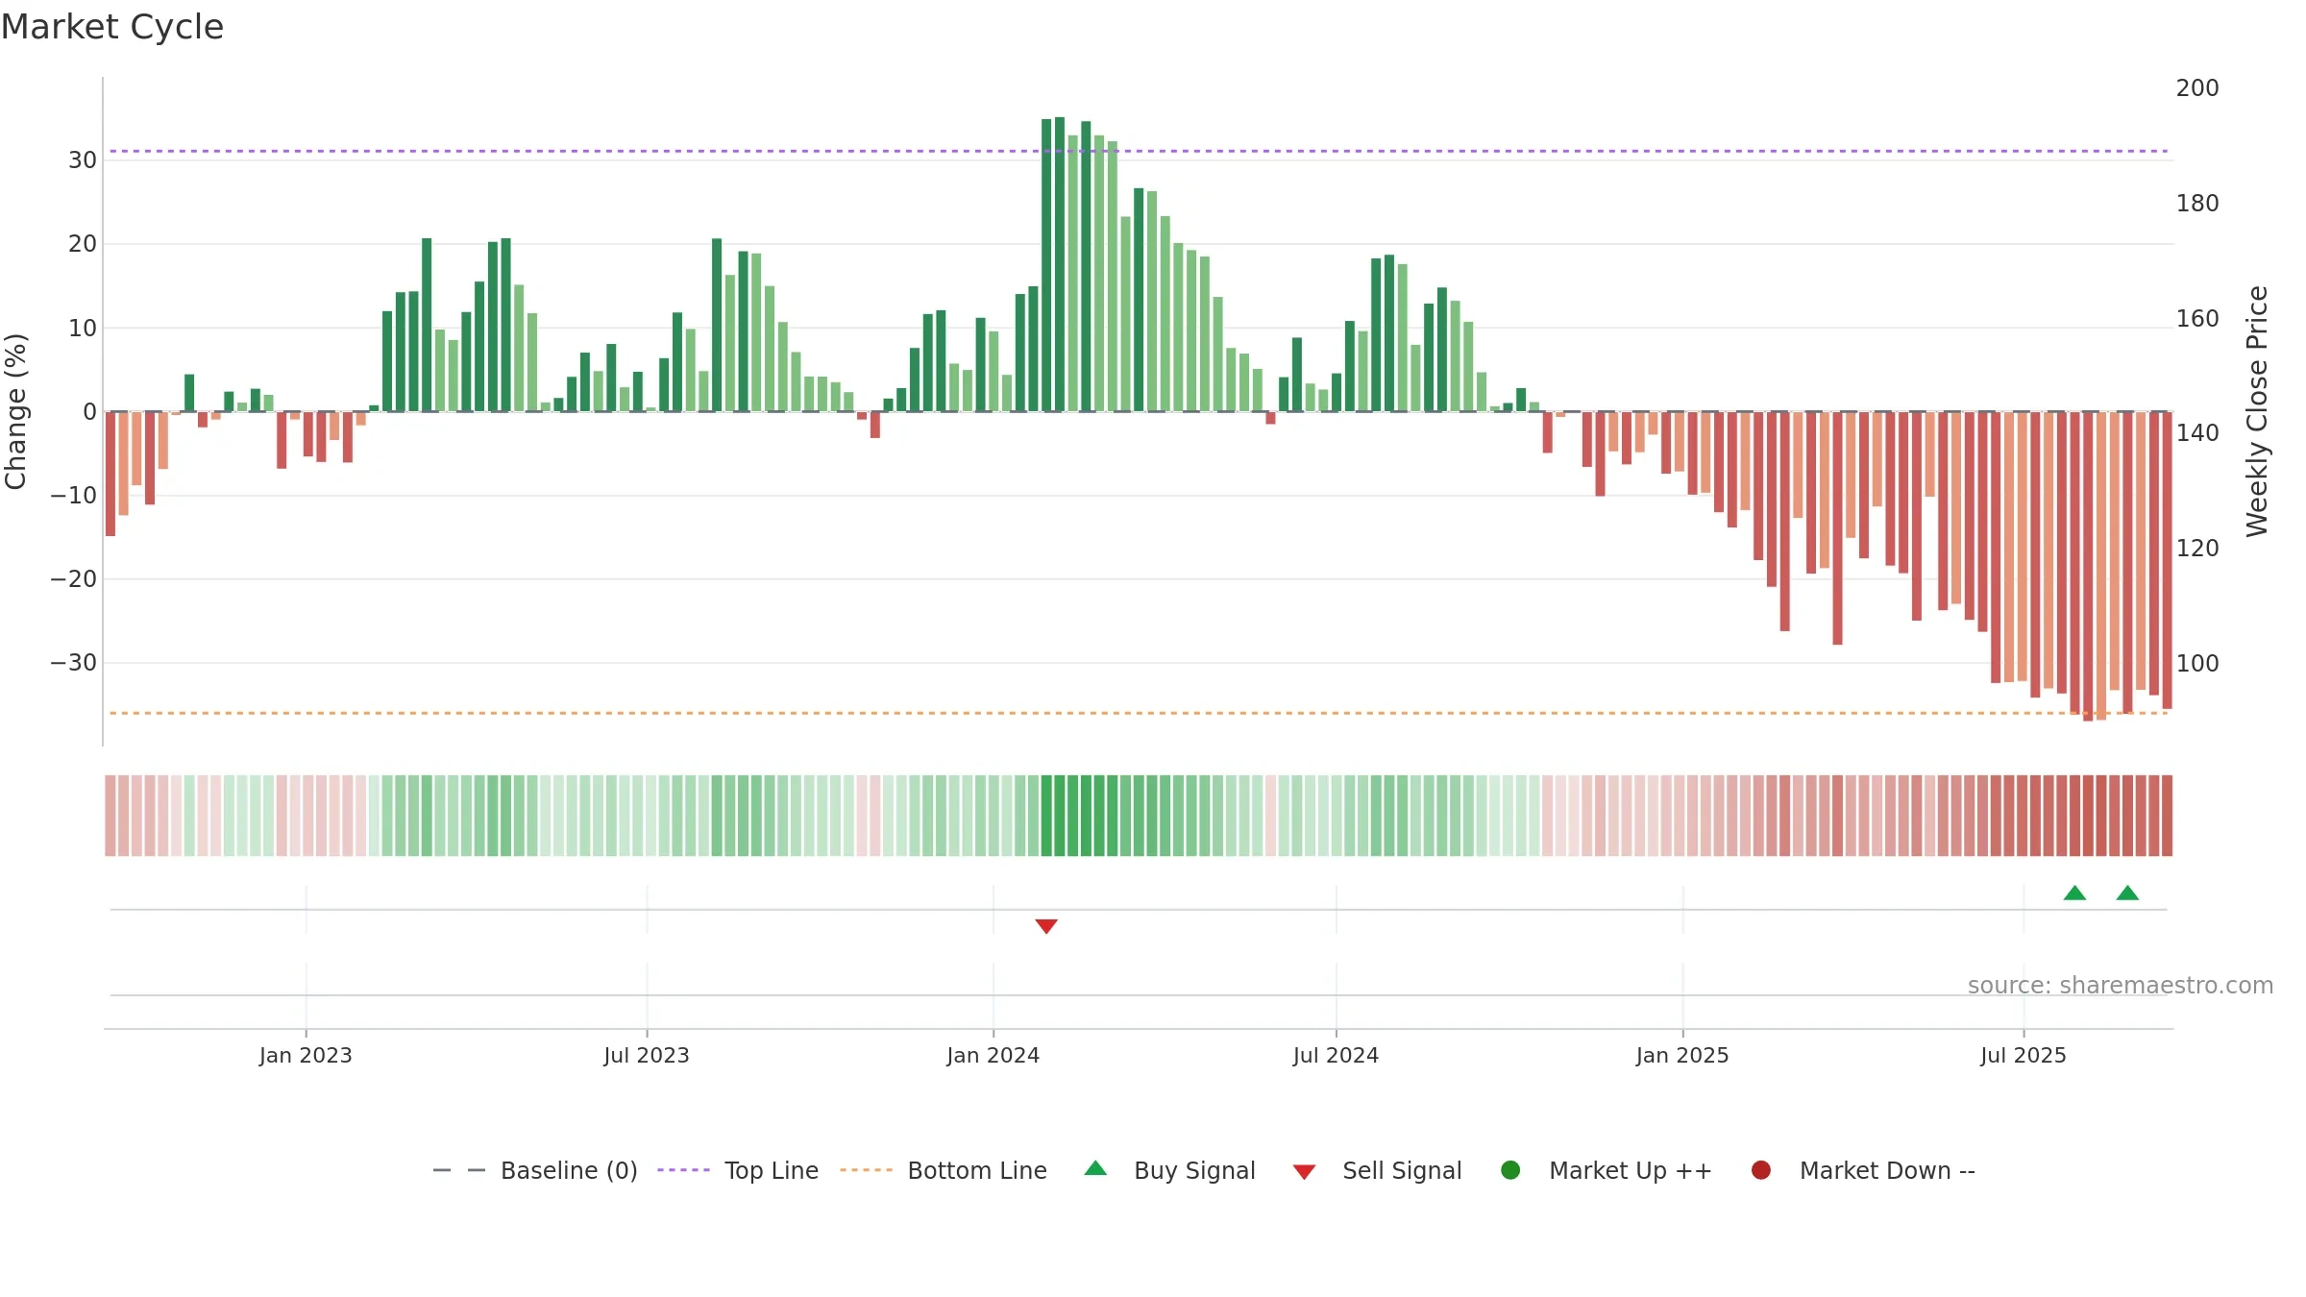The width and height of the screenshot is (2306, 1297).
Task: Click the orange dotted bottom line in the chart
Action: [1139, 713]
